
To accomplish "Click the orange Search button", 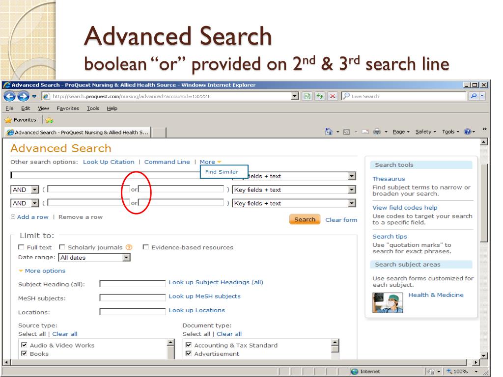I will pyautogui.click(x=305, y=219).
